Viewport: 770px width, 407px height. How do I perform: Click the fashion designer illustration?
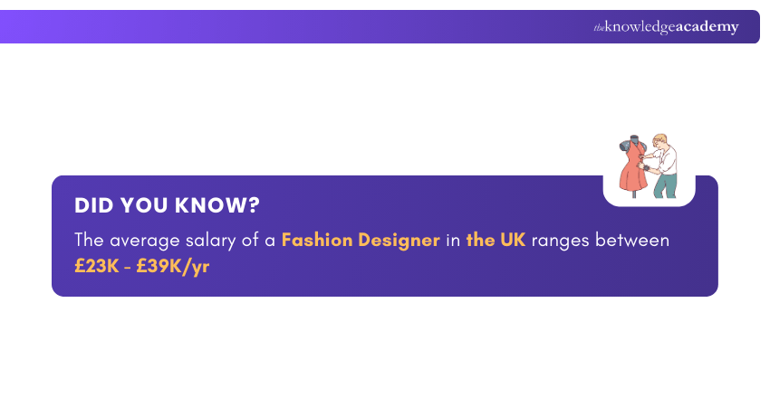click(x=647, y=166)
